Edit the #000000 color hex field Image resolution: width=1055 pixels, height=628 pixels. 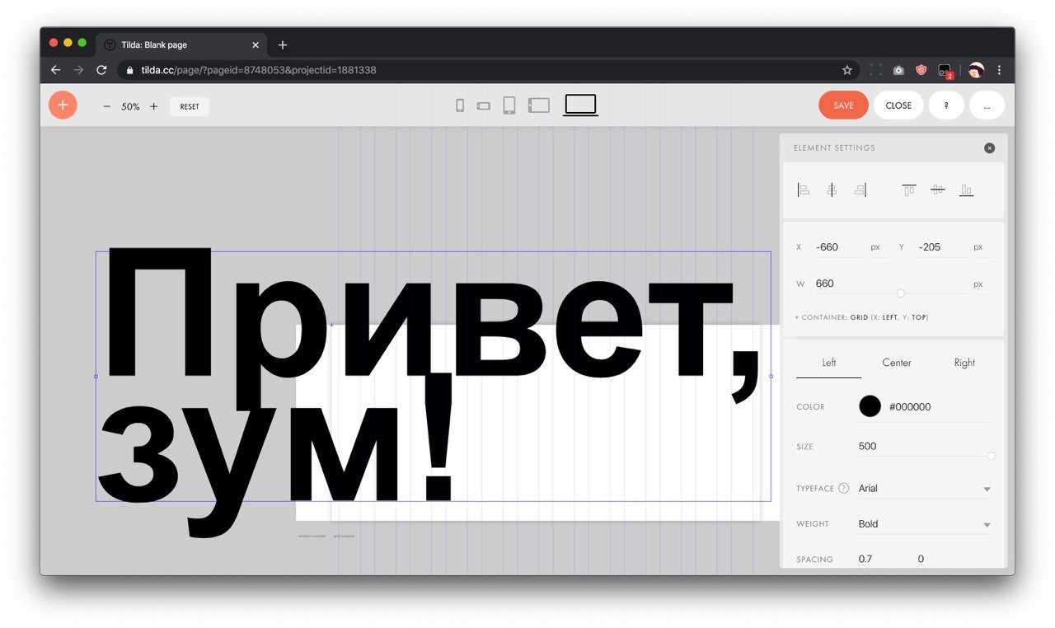tap(939, 407)
